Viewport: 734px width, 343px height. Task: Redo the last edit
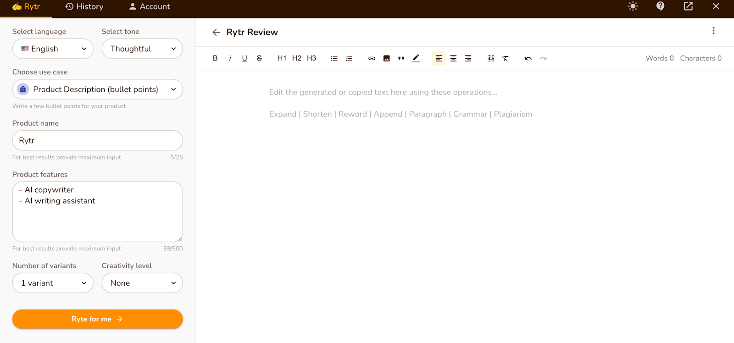[x=543, y=58]
